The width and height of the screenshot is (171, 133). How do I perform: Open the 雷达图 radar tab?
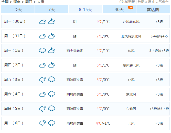click(x=153, y=9)
